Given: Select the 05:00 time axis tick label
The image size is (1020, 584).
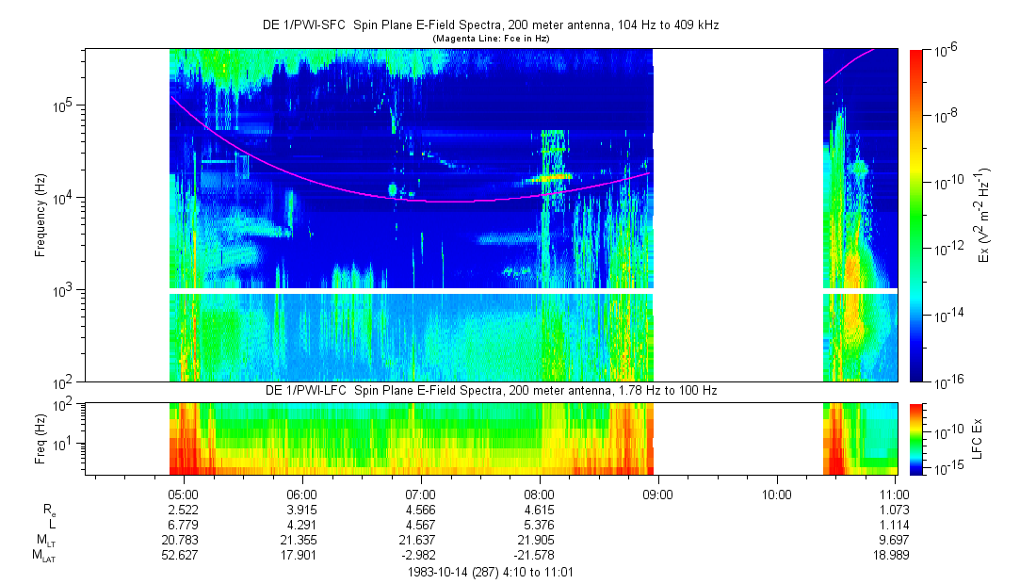Looking at the screenshot, I should [x=182, y=494].
